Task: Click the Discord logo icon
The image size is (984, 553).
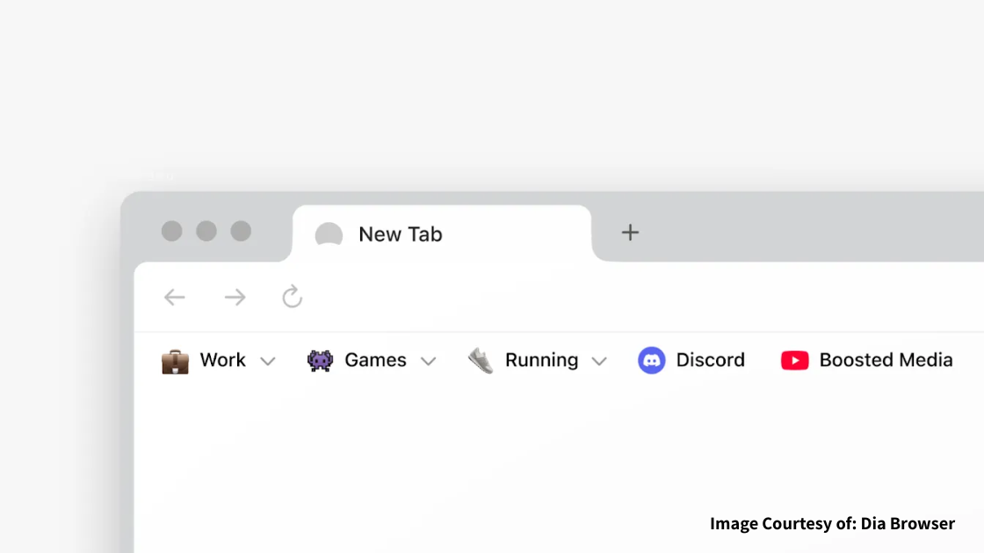Action: (x=651, y=361)
